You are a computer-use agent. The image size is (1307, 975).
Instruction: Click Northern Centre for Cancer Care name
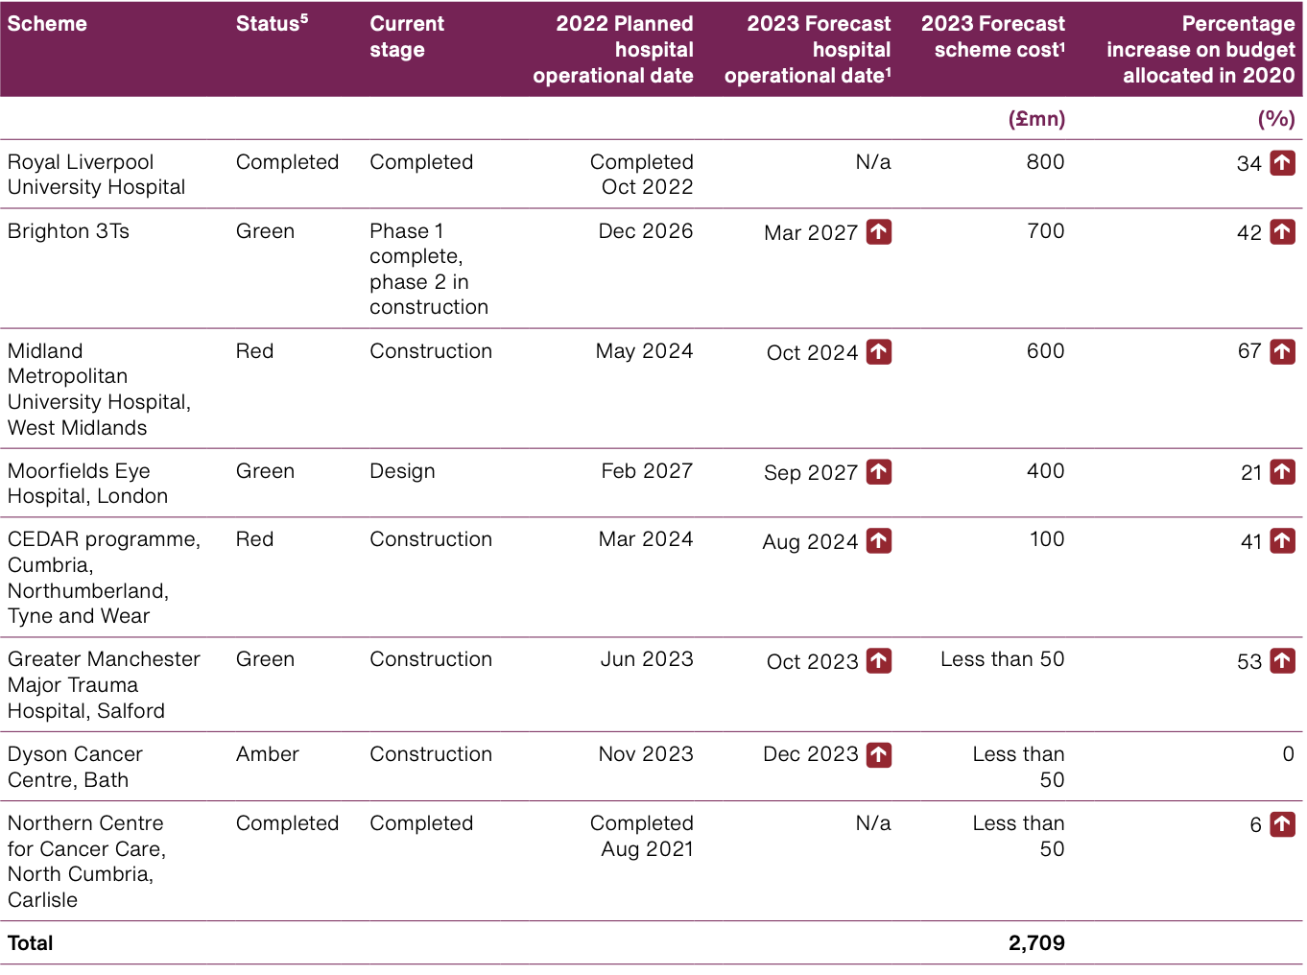coord(86,862)
